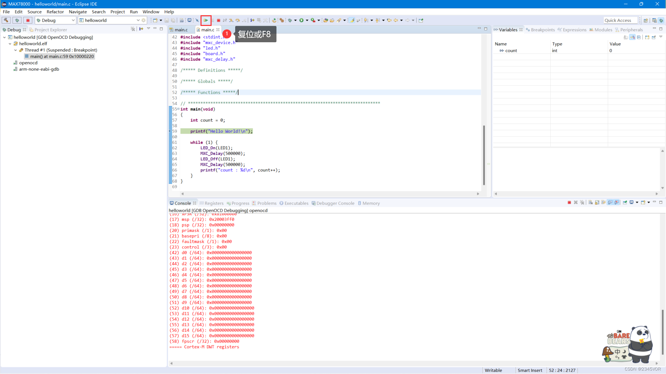The image size is (666, 374).
Task: Click the Quick Access search field
Action: (621, 20)
